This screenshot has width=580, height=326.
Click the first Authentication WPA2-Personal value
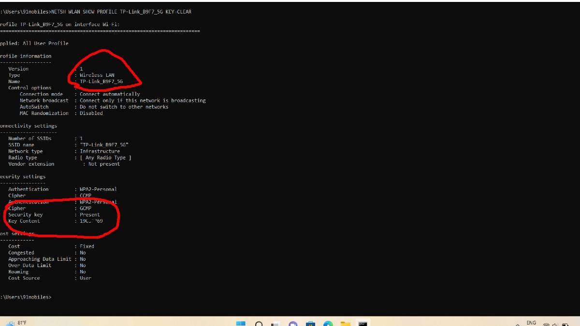(98, 189)
